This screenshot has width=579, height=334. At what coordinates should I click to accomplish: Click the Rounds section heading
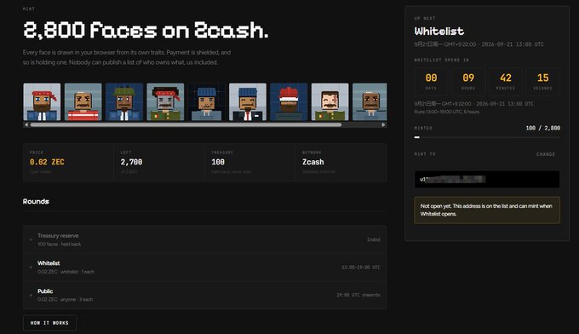coord(36,201)
